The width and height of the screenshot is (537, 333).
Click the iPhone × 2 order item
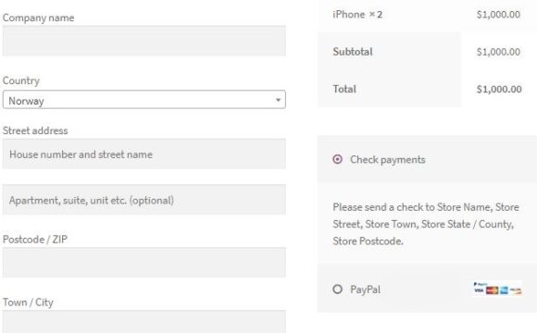click(x=357, y=15)
